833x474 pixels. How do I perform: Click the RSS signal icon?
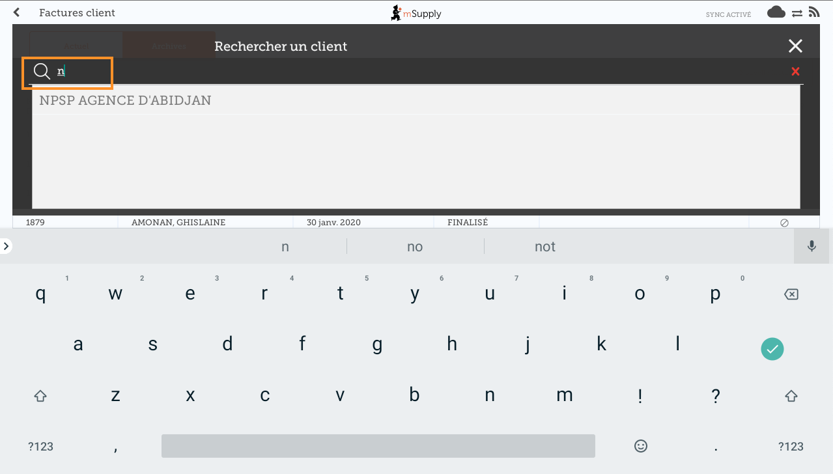(x=813, y=12)
